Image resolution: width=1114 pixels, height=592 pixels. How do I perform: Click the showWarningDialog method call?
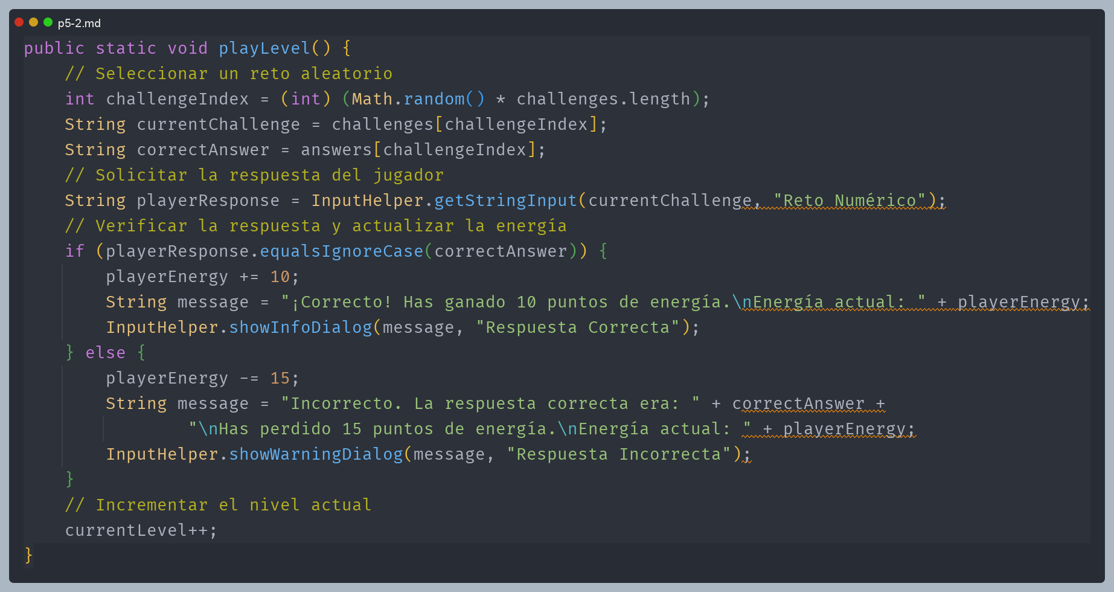click(316, 454)
